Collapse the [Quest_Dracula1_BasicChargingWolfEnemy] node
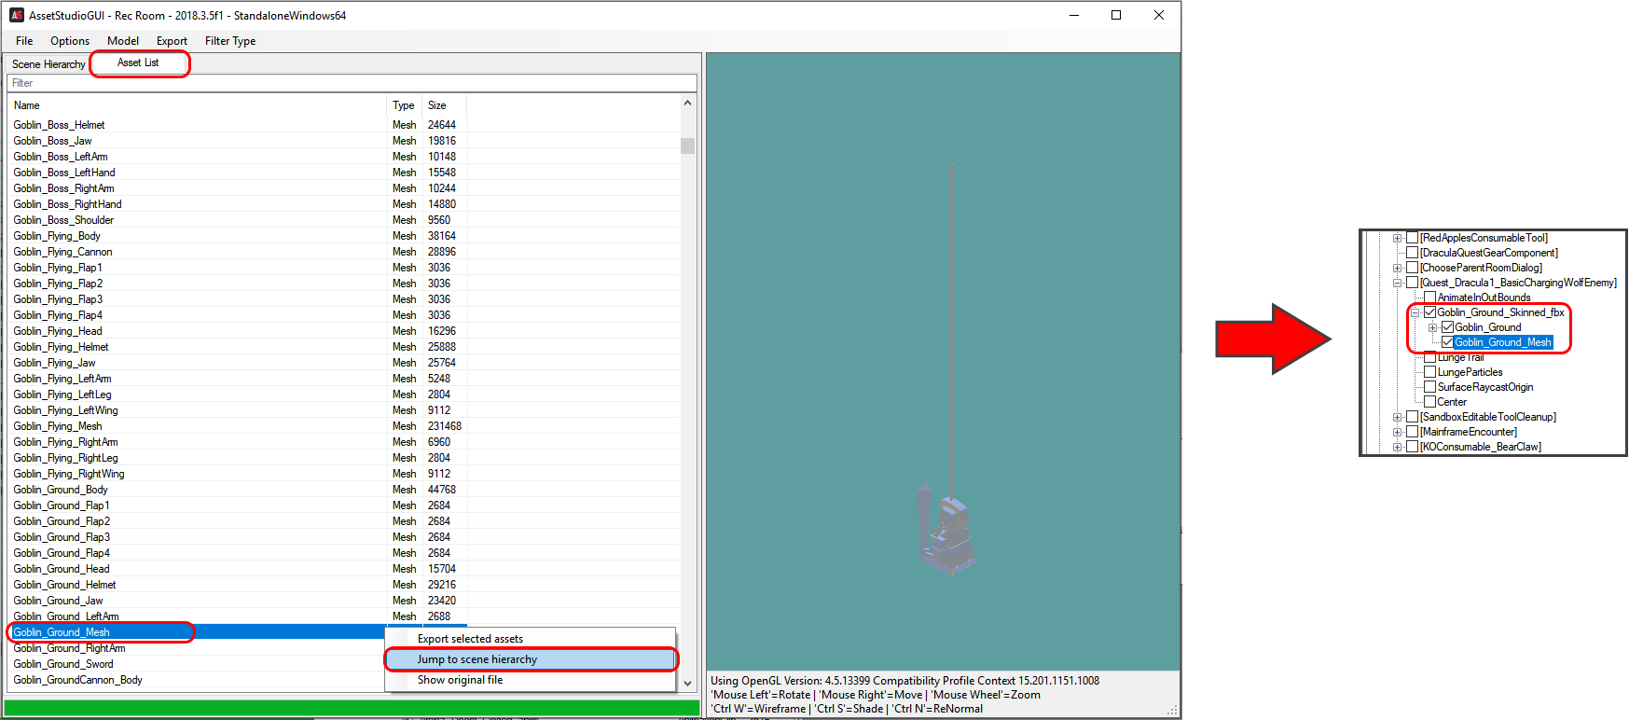This screenshot has width=1643, height=720. (x=1397, y=283)
